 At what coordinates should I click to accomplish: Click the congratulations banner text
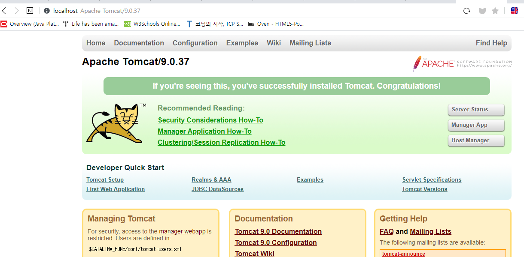[x=297, y=86]
